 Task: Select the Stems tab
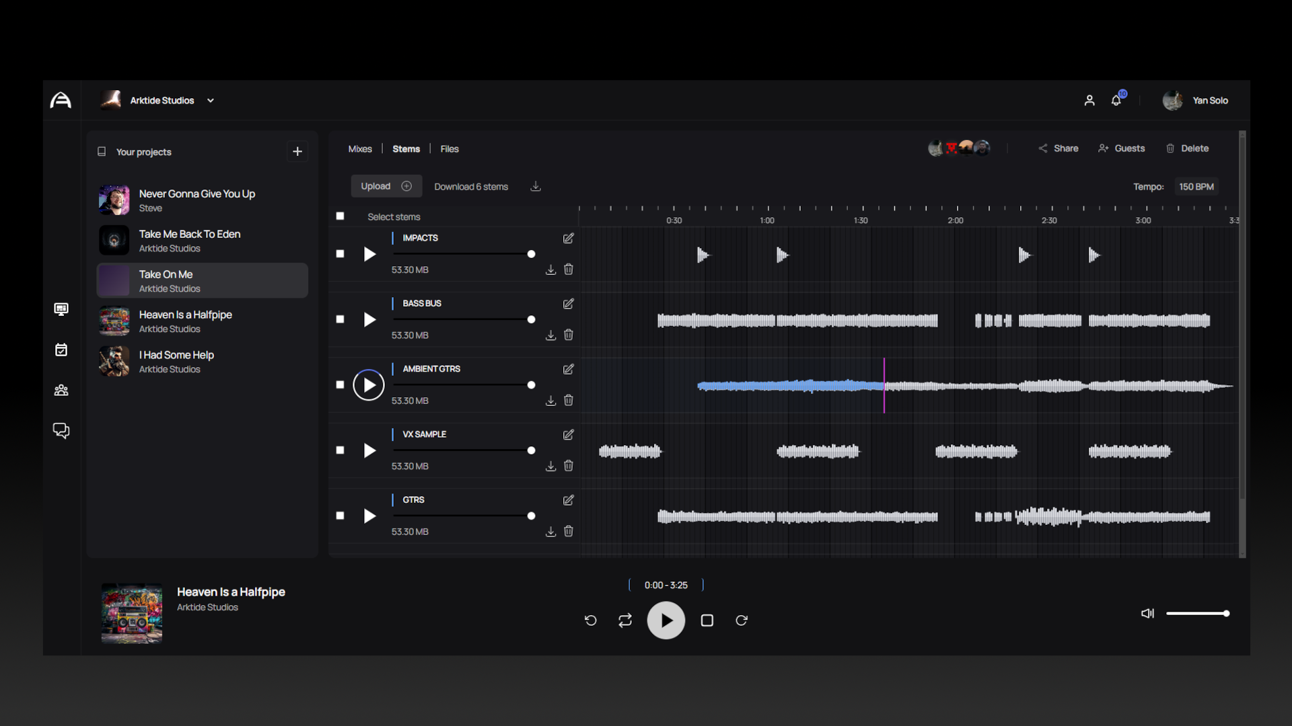[x=406, y=149]
